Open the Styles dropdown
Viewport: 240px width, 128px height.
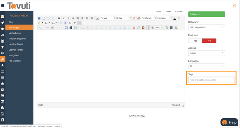[x=123, y=18]
